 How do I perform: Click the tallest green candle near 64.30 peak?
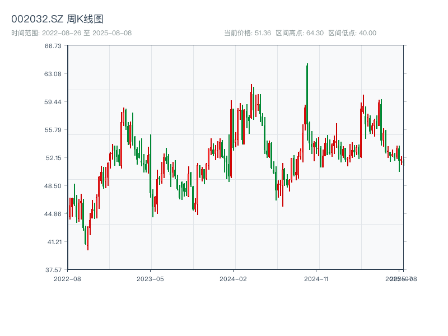pos(307,101)
